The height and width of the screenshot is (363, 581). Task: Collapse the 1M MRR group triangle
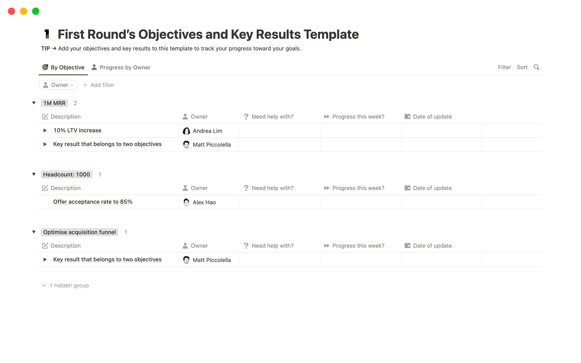point(34,103)
